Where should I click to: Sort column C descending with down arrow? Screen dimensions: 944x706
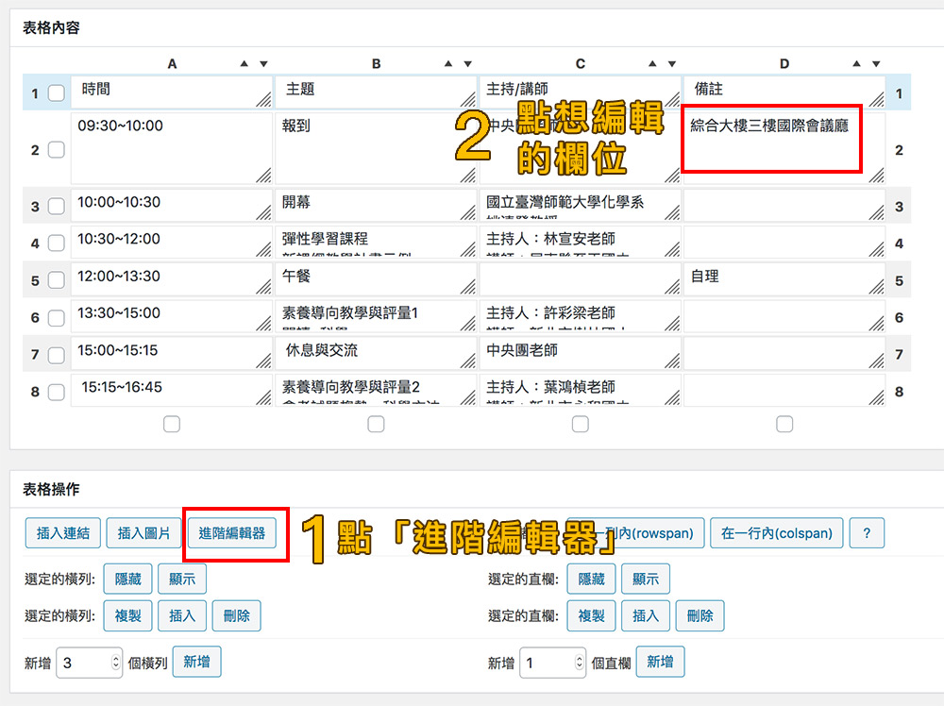coord(672,64)
